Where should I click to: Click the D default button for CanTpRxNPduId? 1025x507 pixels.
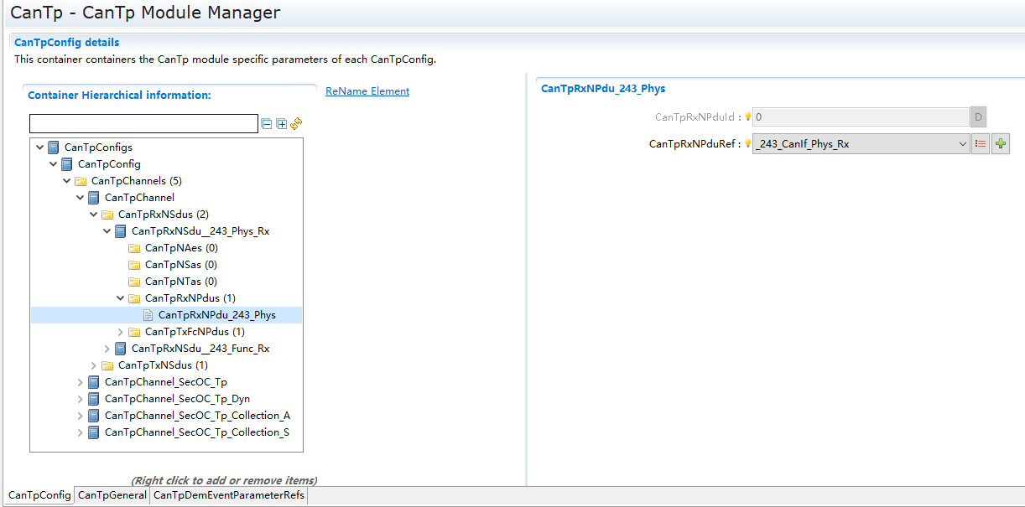click(978, 117)
